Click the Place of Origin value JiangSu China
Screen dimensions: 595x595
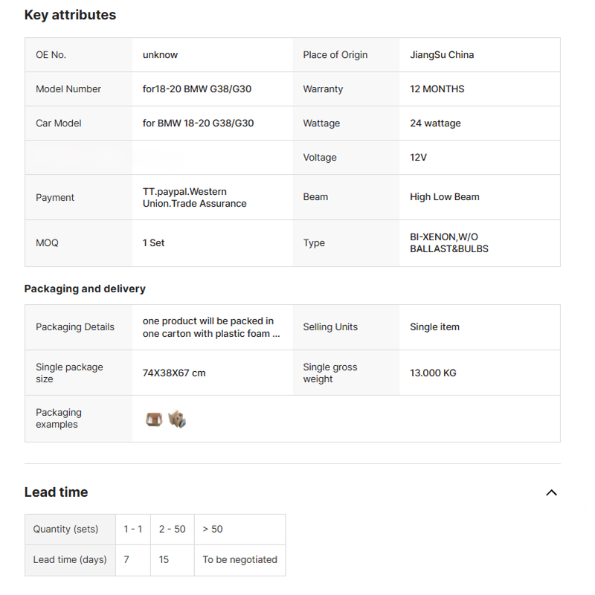point(442,55)
